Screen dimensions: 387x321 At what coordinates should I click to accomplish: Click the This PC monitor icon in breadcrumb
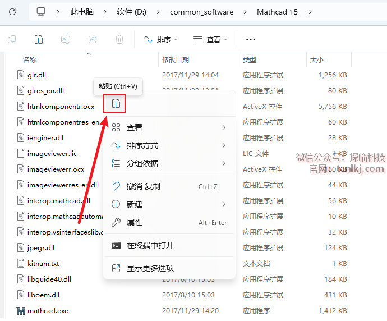[x=41, y=12]
